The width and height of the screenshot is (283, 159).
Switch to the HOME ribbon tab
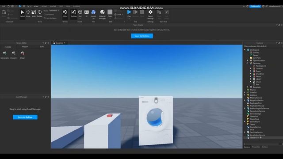(x=36, y=6)
